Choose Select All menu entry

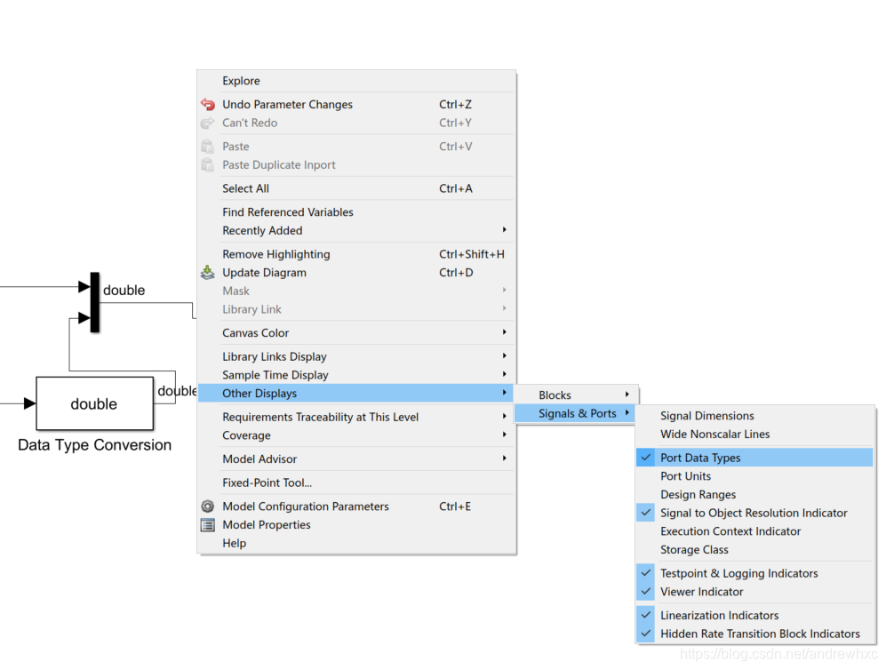(x=356, y=188)
